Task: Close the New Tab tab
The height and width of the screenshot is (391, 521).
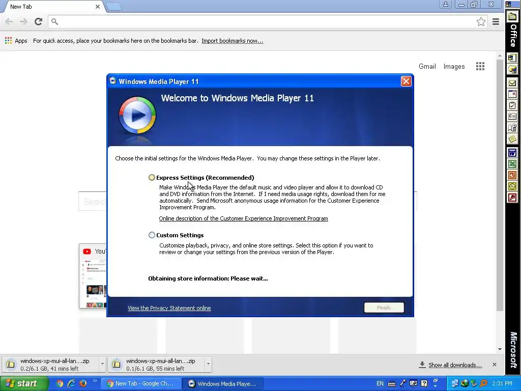Action: tap(98, 7)
